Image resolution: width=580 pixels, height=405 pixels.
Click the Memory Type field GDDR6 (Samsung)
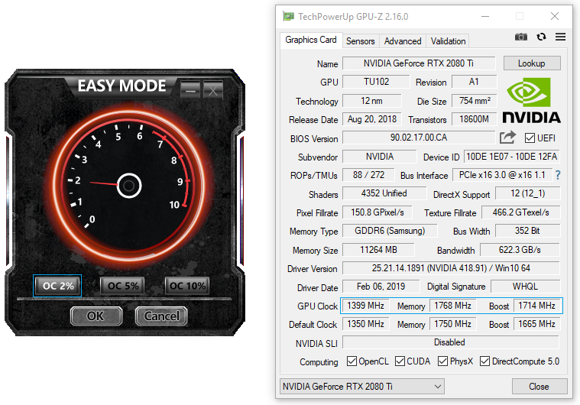click(390, 231)
